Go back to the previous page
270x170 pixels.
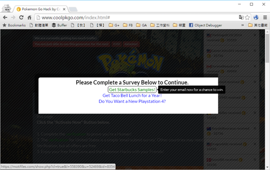(x=5, y=17)
